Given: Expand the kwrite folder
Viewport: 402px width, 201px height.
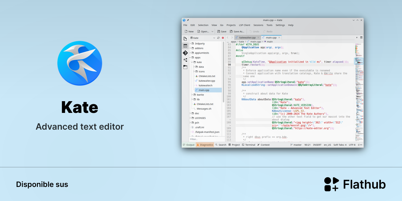Looking at the screenshot, I should coord(192,95).
